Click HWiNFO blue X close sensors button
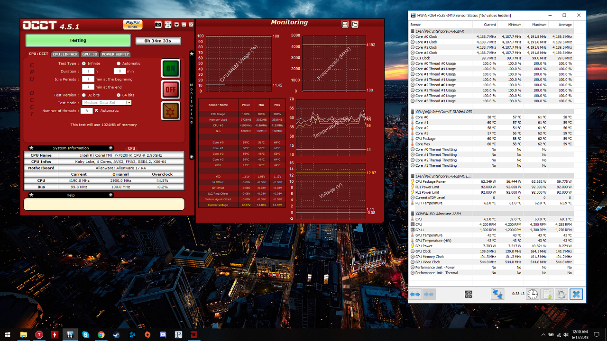 coord(576,294)
